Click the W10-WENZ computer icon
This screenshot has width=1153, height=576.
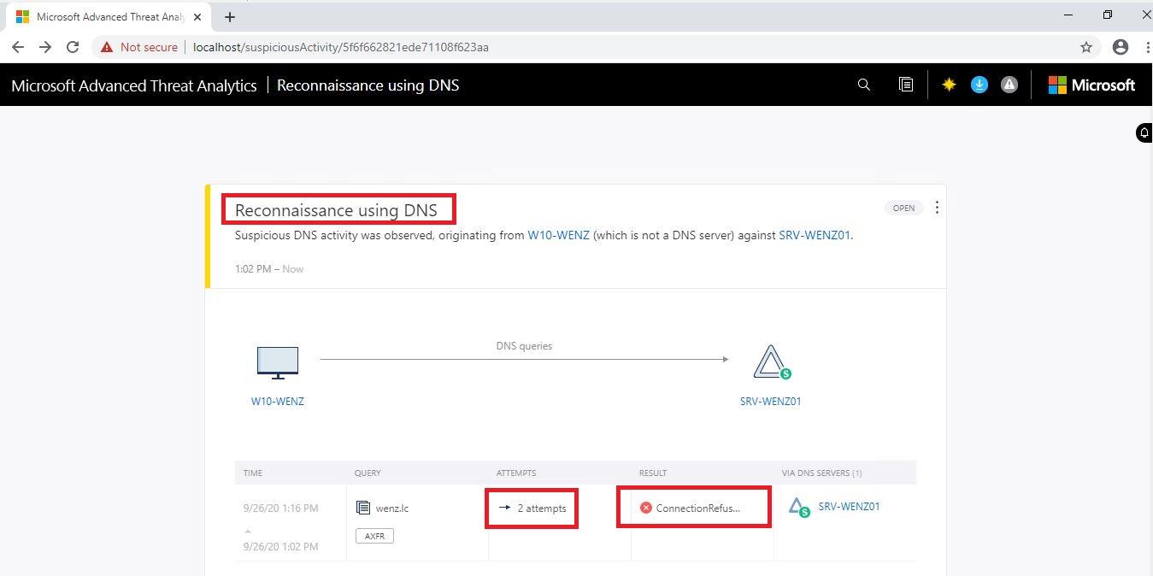[278, 362]
